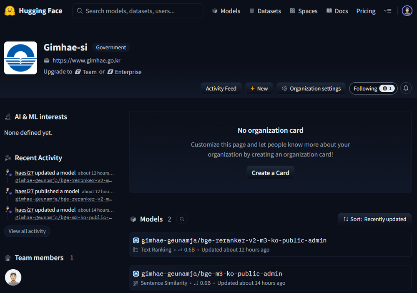
Task: Click the Team badge icon in the upgrade line
Action: 78,72
